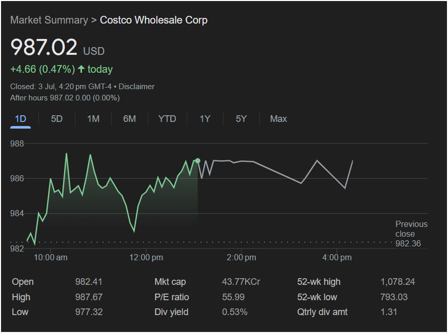Click the Closed: 3 Jul timestamp text
Screen dimensions: 448x333
pos(60,87)
